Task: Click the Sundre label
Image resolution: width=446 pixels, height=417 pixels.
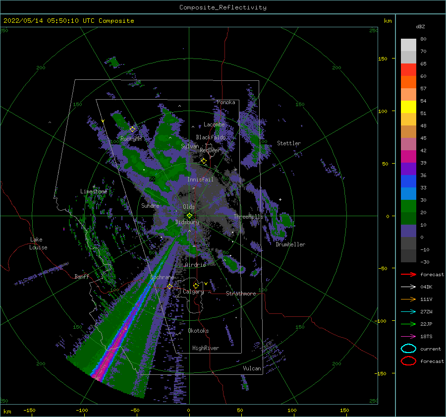Action: click(x=150, y=205)
